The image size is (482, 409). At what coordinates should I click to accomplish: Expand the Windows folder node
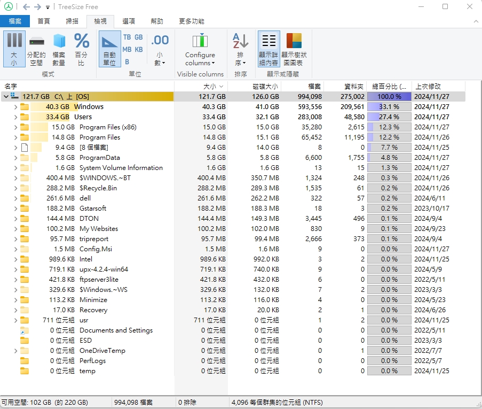pos(15,107)
